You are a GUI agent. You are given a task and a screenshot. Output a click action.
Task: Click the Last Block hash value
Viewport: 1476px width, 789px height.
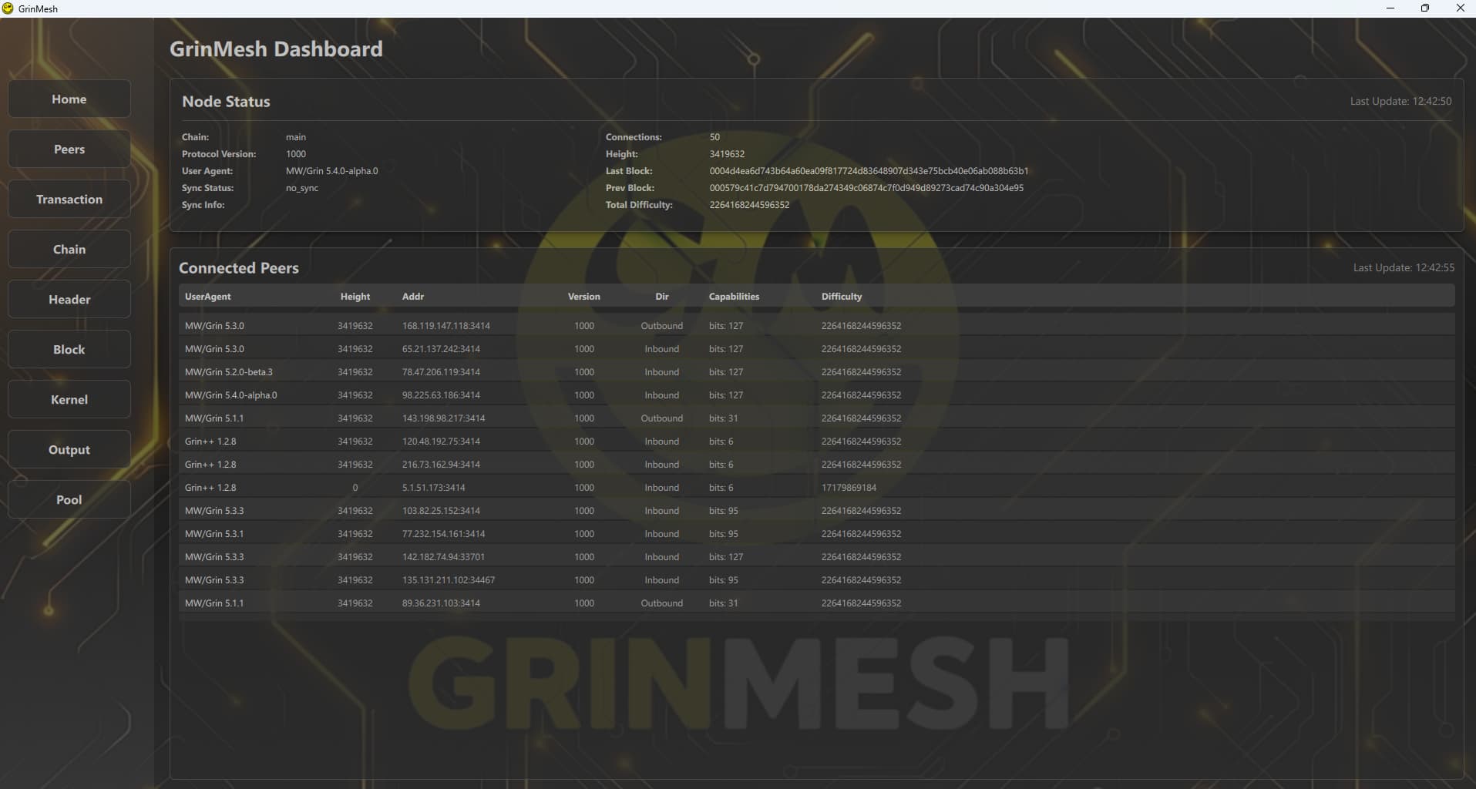click(x=869, y=171)
